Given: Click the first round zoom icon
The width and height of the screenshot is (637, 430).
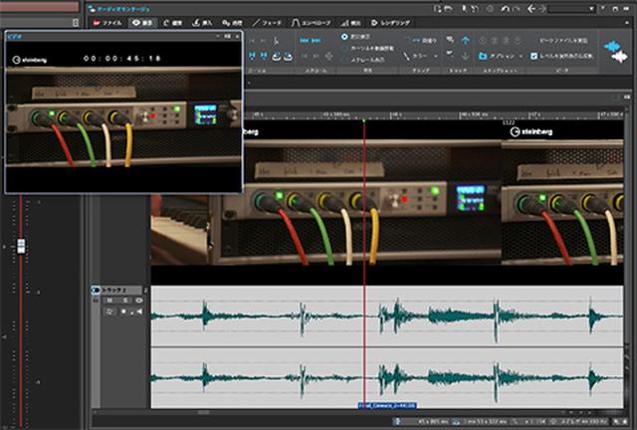Looking at the screenshot, I should pos(277,56).
